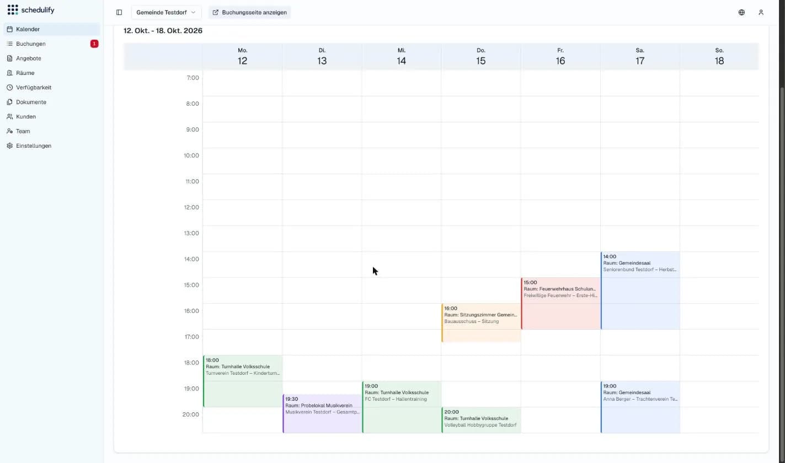Click the Buchungen list icon
This screenshot has width=785, height=463.
coord(10,44)
